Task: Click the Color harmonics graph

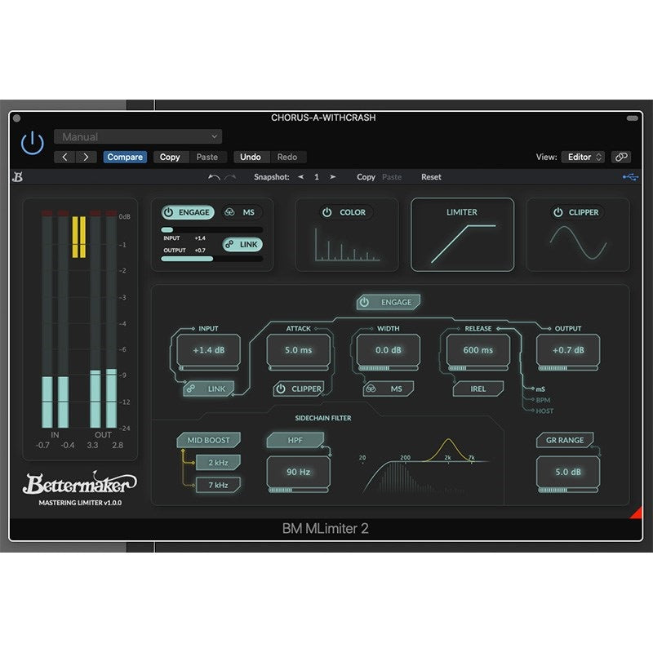Action: [347, 244]
